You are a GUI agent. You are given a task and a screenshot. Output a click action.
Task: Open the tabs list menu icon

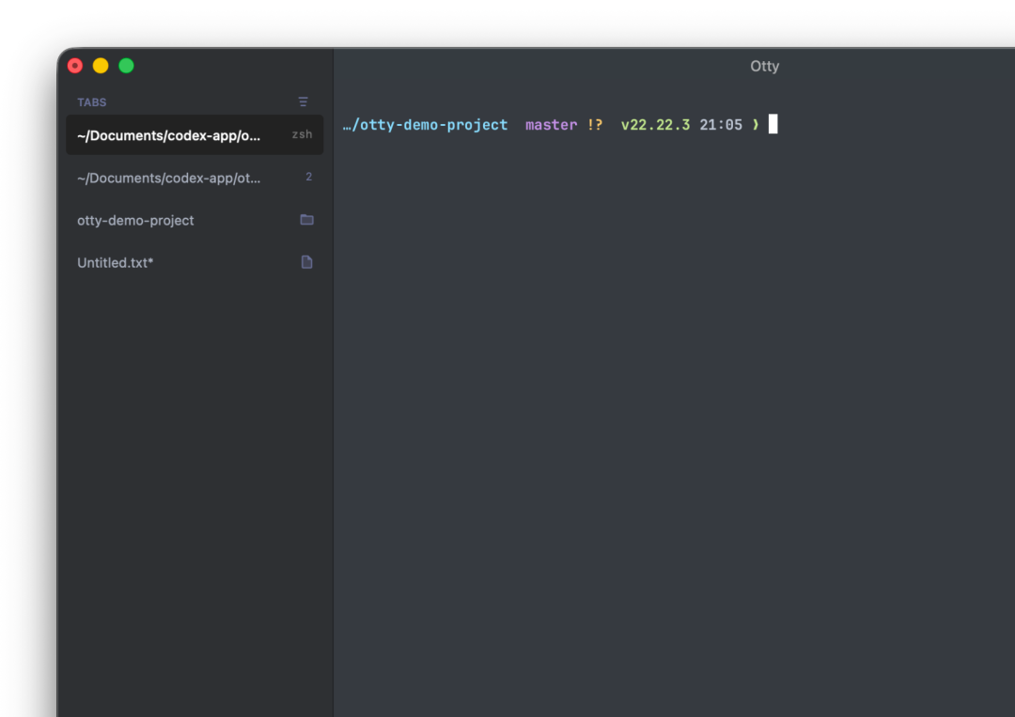pyautogui.click(x=303, y=102)
